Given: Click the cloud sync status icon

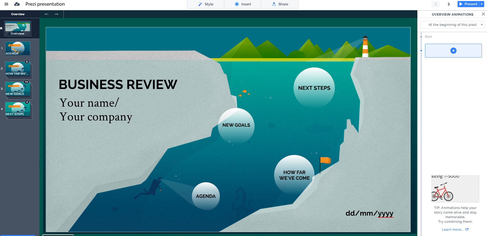Looking at the screenshot, I should pos(17,4).
